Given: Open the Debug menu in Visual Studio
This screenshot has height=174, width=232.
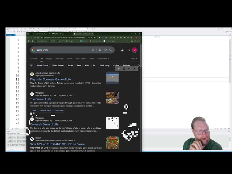Looking at the screenshot, I should 35,29.
